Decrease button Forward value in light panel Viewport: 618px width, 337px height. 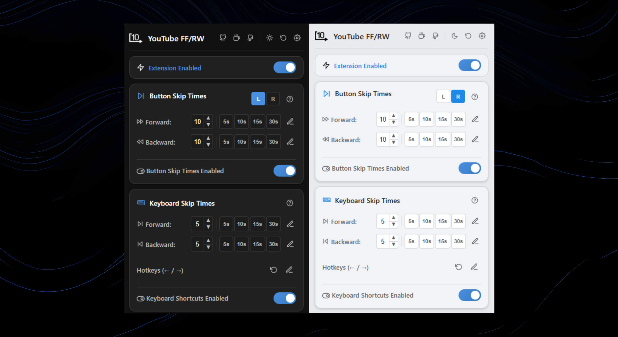(393, 122)
